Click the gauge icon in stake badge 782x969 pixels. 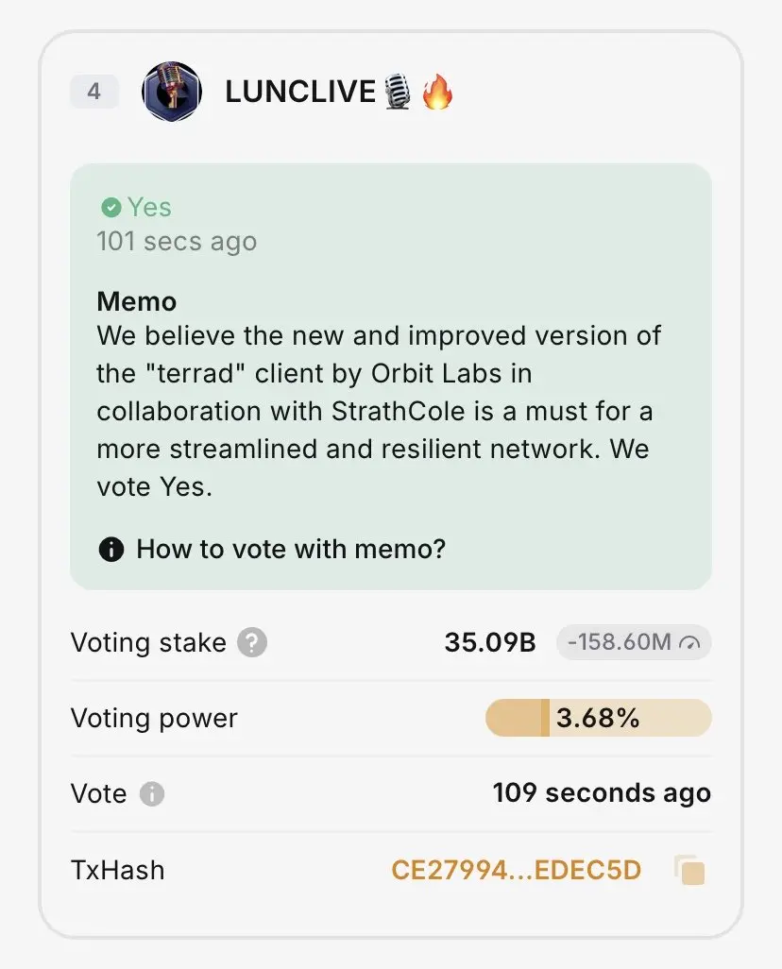[x=691, y=644]
